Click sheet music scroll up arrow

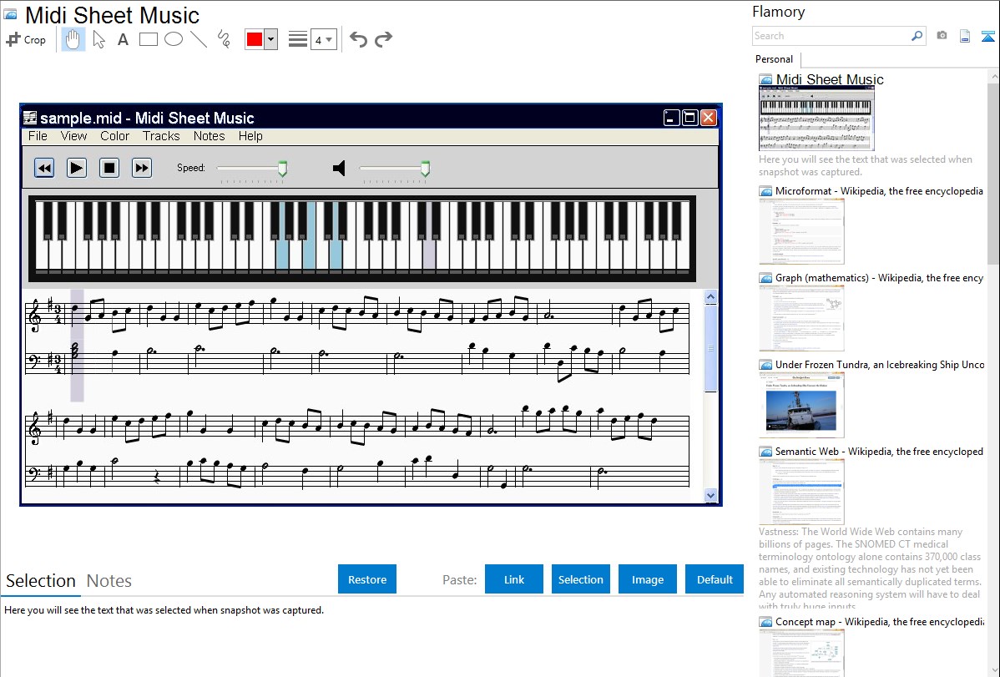(710, 297)
